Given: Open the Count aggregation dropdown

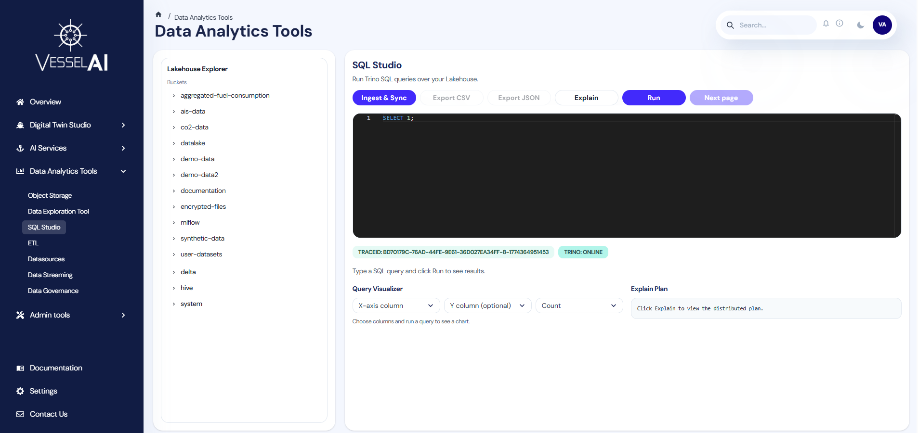Looking at the screenshot, I should click(578, 306).
